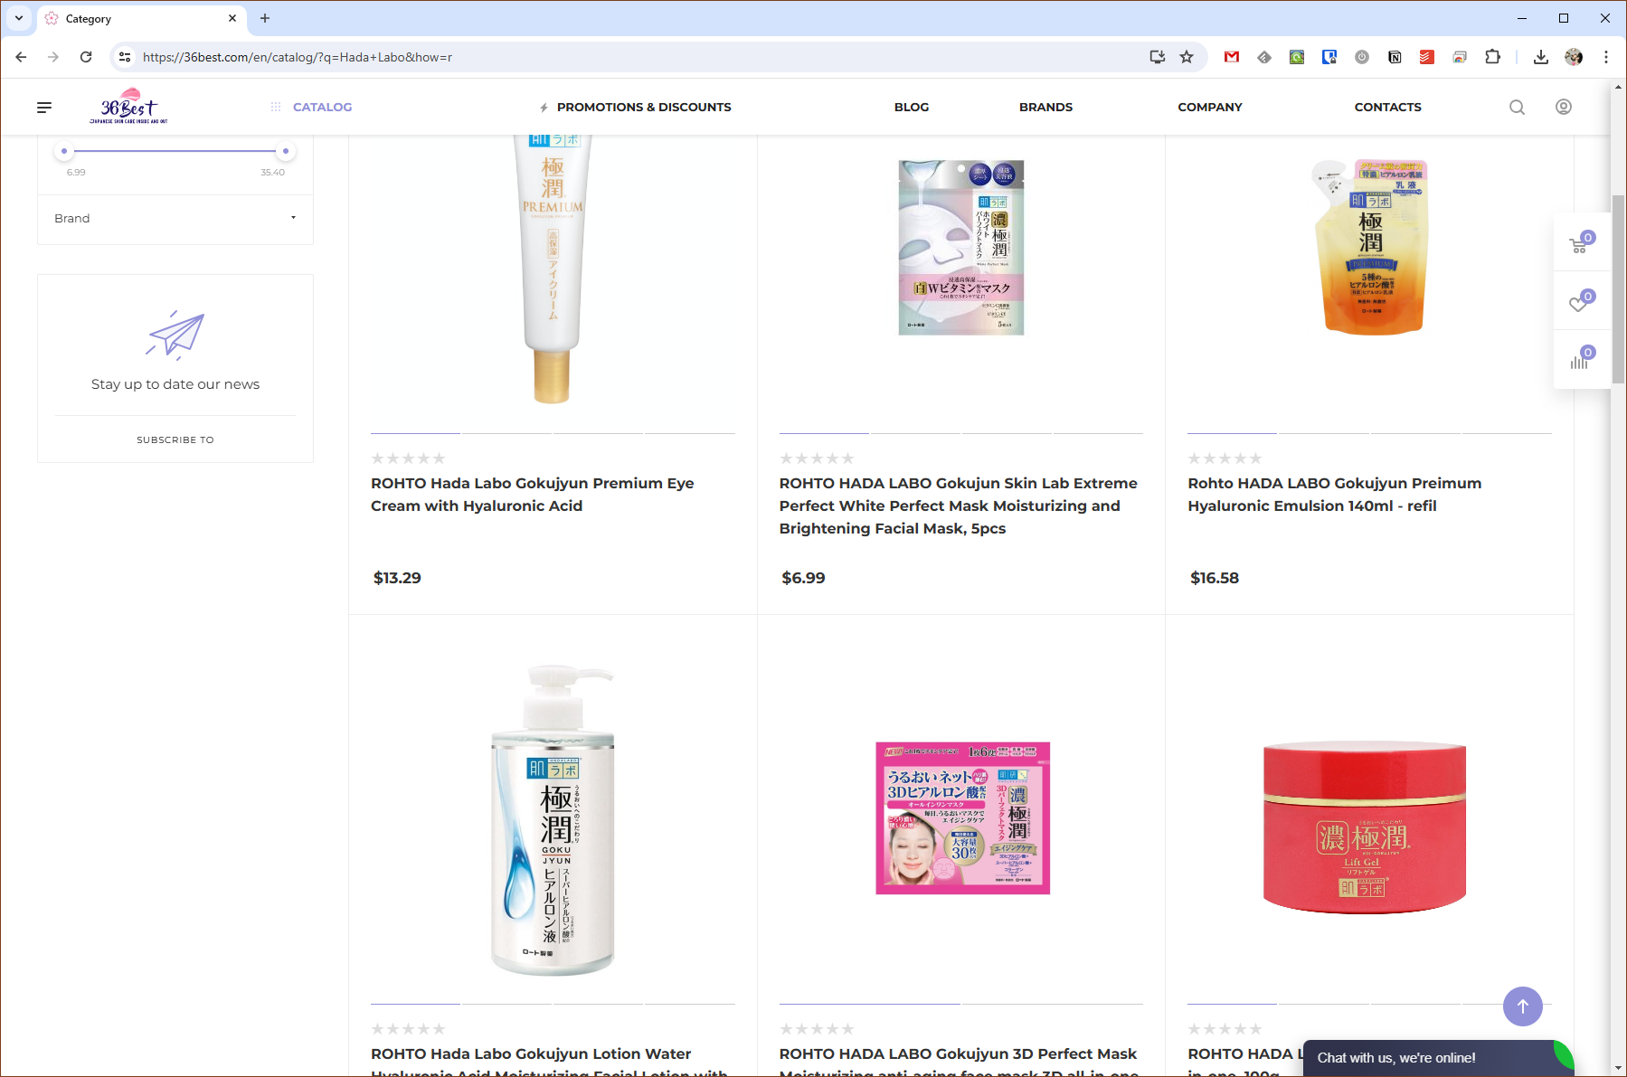Open the Chrome three-dot menu
This screenshot has height=1077, width=1627.
pos(1606,57)
